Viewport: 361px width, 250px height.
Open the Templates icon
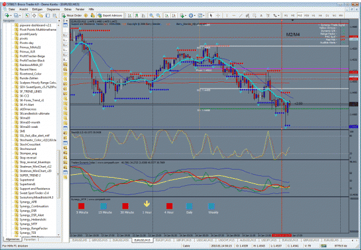(x=200, y=16)
